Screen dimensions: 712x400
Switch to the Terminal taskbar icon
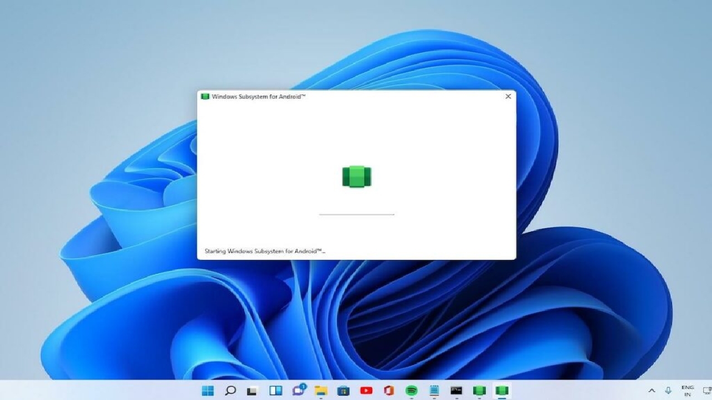pos(456,391)
